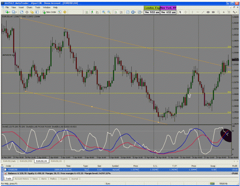
Task: Select the EURUSD,H4 chart tab
Action: [x=41, y=161]
